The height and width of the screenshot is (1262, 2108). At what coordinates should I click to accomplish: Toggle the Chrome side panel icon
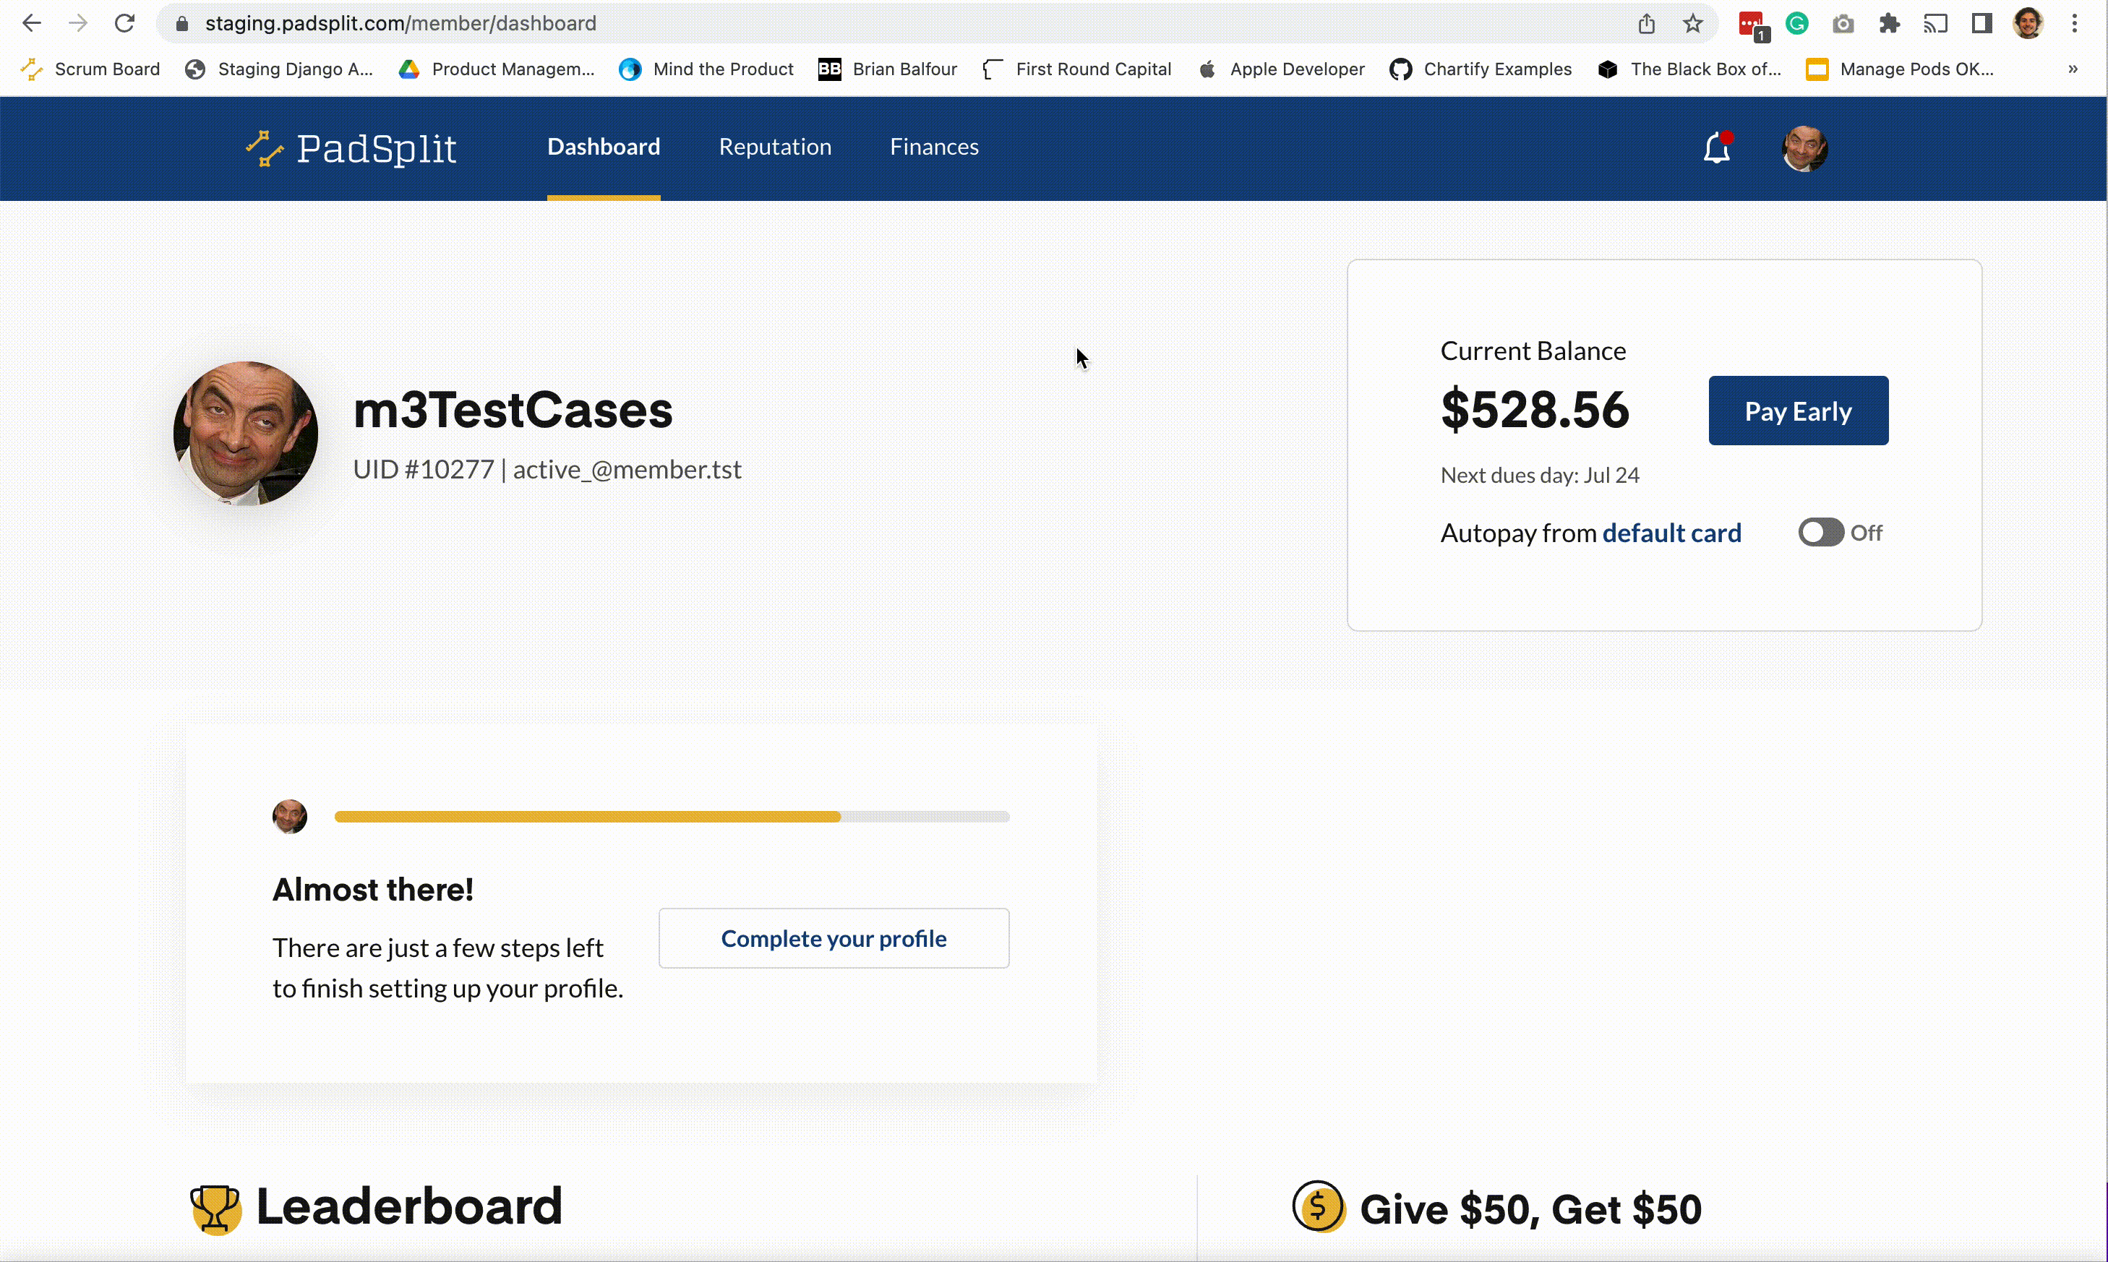1981,24
